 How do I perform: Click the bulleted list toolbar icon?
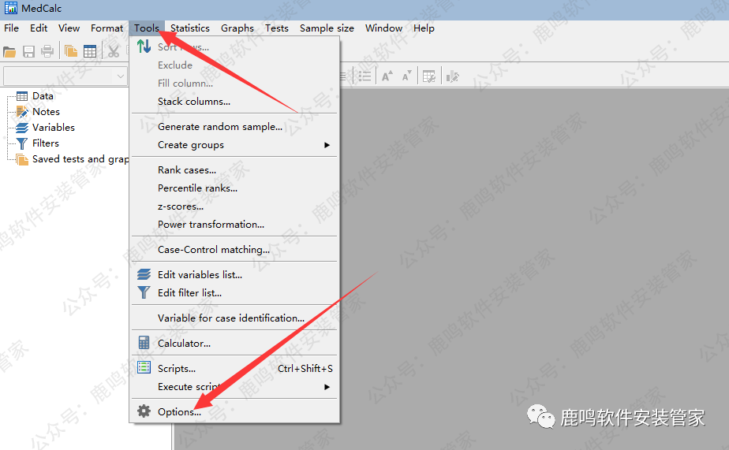365,76
